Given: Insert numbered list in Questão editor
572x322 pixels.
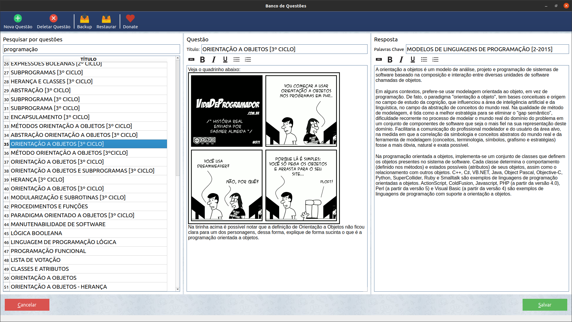Looking at the screenshot, I should (248, 60).
